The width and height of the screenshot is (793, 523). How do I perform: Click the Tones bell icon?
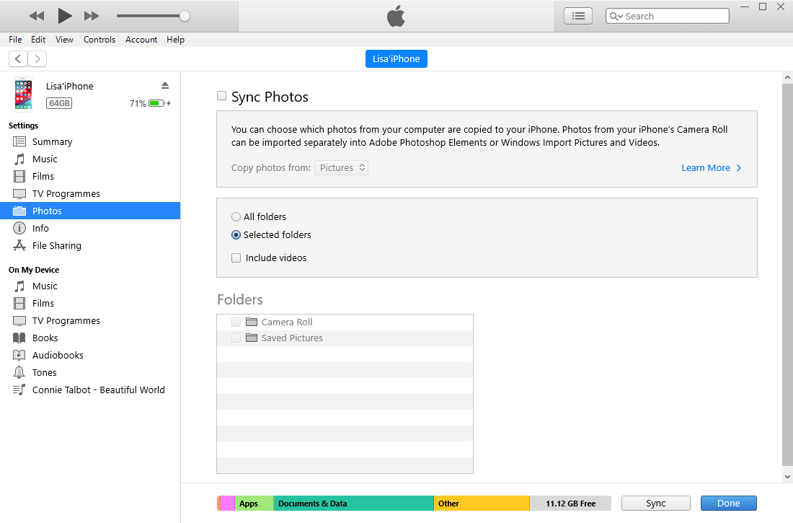[19, 373]
